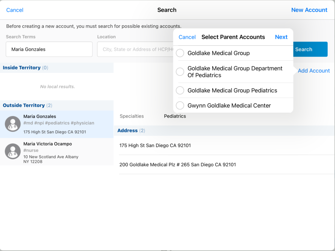The width and height of the screenshot is (335, 251).
Task: Tap the Add Account link
Action: point(313,70)
